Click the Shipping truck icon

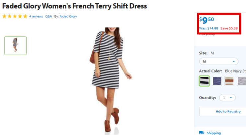pos(202,133)
